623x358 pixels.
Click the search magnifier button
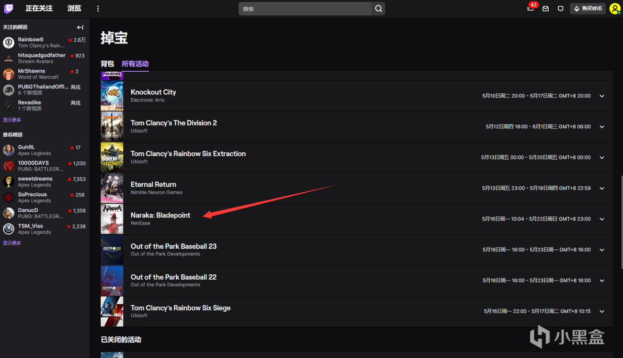378,9
